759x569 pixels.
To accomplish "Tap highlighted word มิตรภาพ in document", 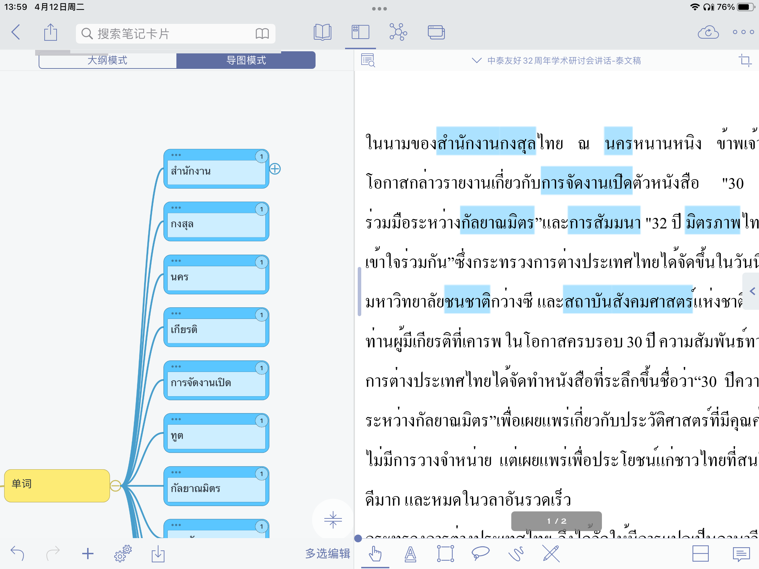I will tap(712, 221).
